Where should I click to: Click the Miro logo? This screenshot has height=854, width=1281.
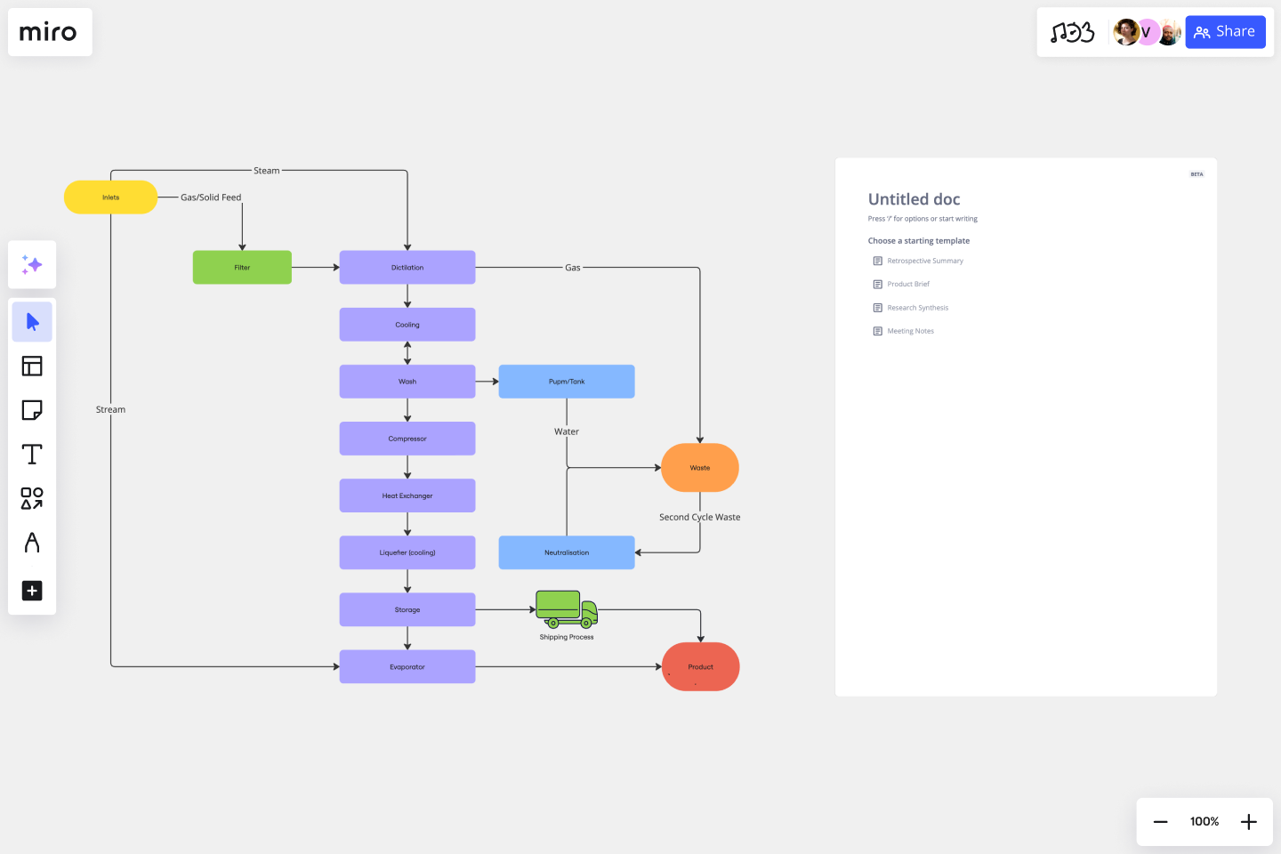[x=49, y=33]
